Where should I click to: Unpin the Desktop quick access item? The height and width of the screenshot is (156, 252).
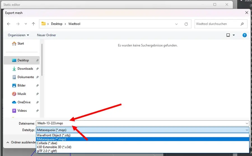38,60
